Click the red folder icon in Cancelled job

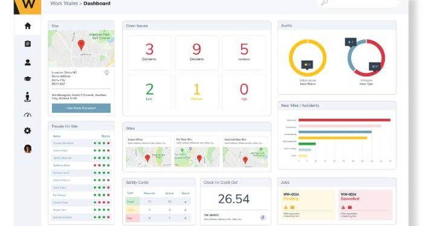click(350, 207)
